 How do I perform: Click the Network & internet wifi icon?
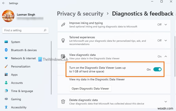click(x=6, y=58)
